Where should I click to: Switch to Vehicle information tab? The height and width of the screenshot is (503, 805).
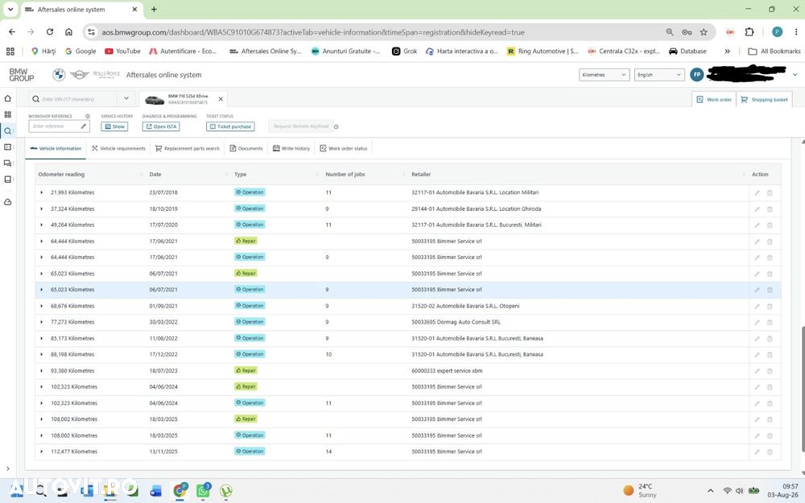click(x=56, y=148)
